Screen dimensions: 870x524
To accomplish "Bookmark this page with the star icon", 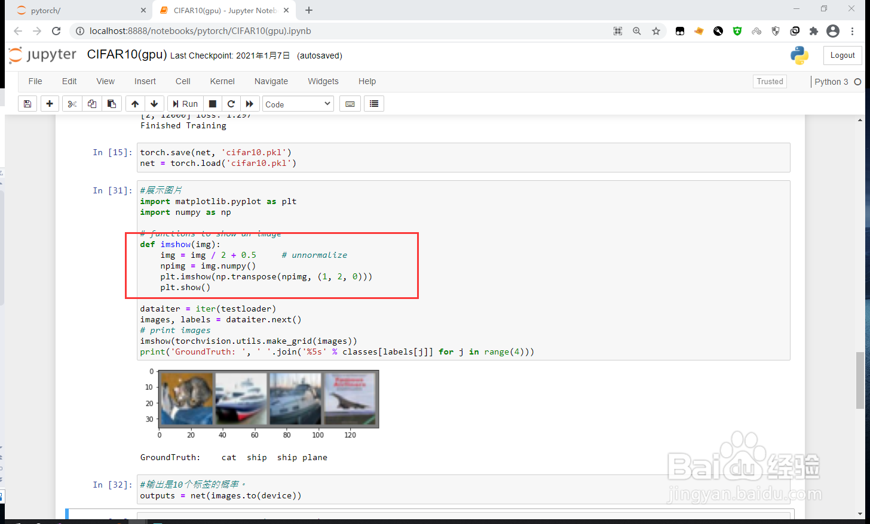I will click(656, 31).
